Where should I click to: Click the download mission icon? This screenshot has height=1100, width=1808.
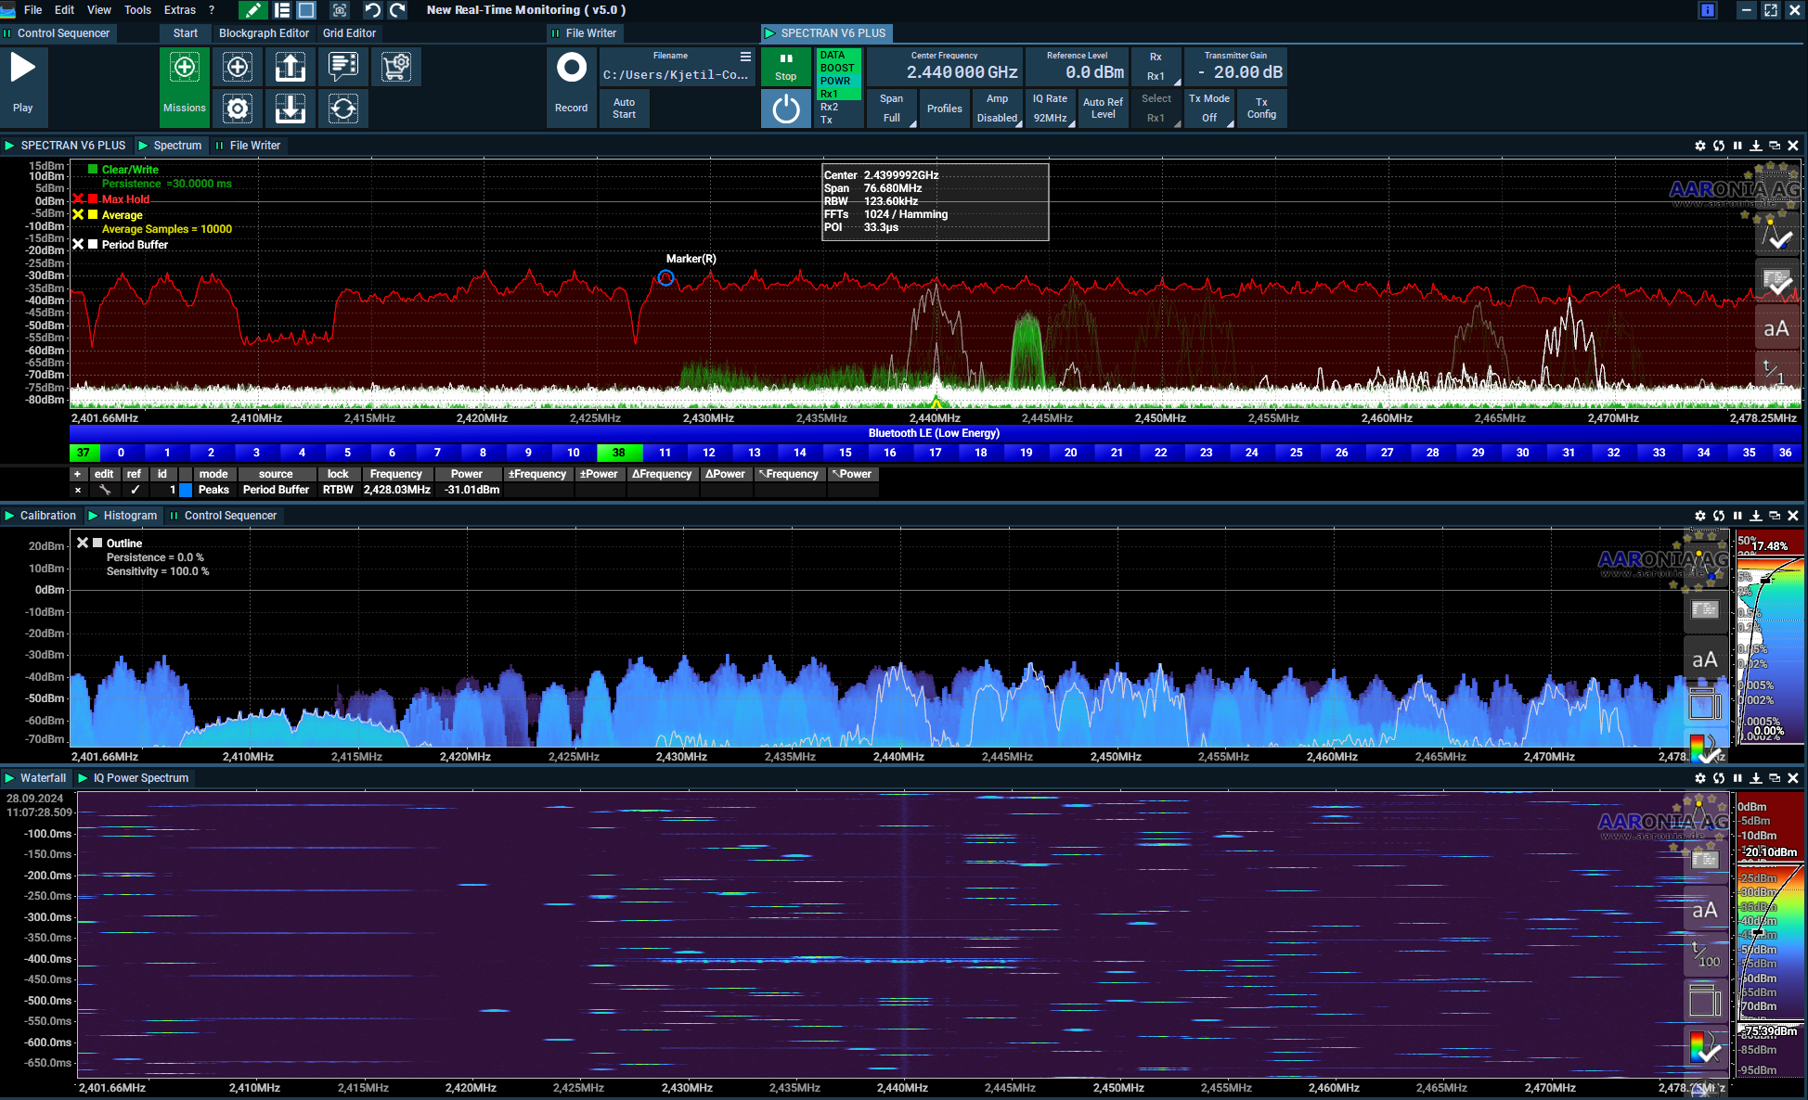pos(291,109)
